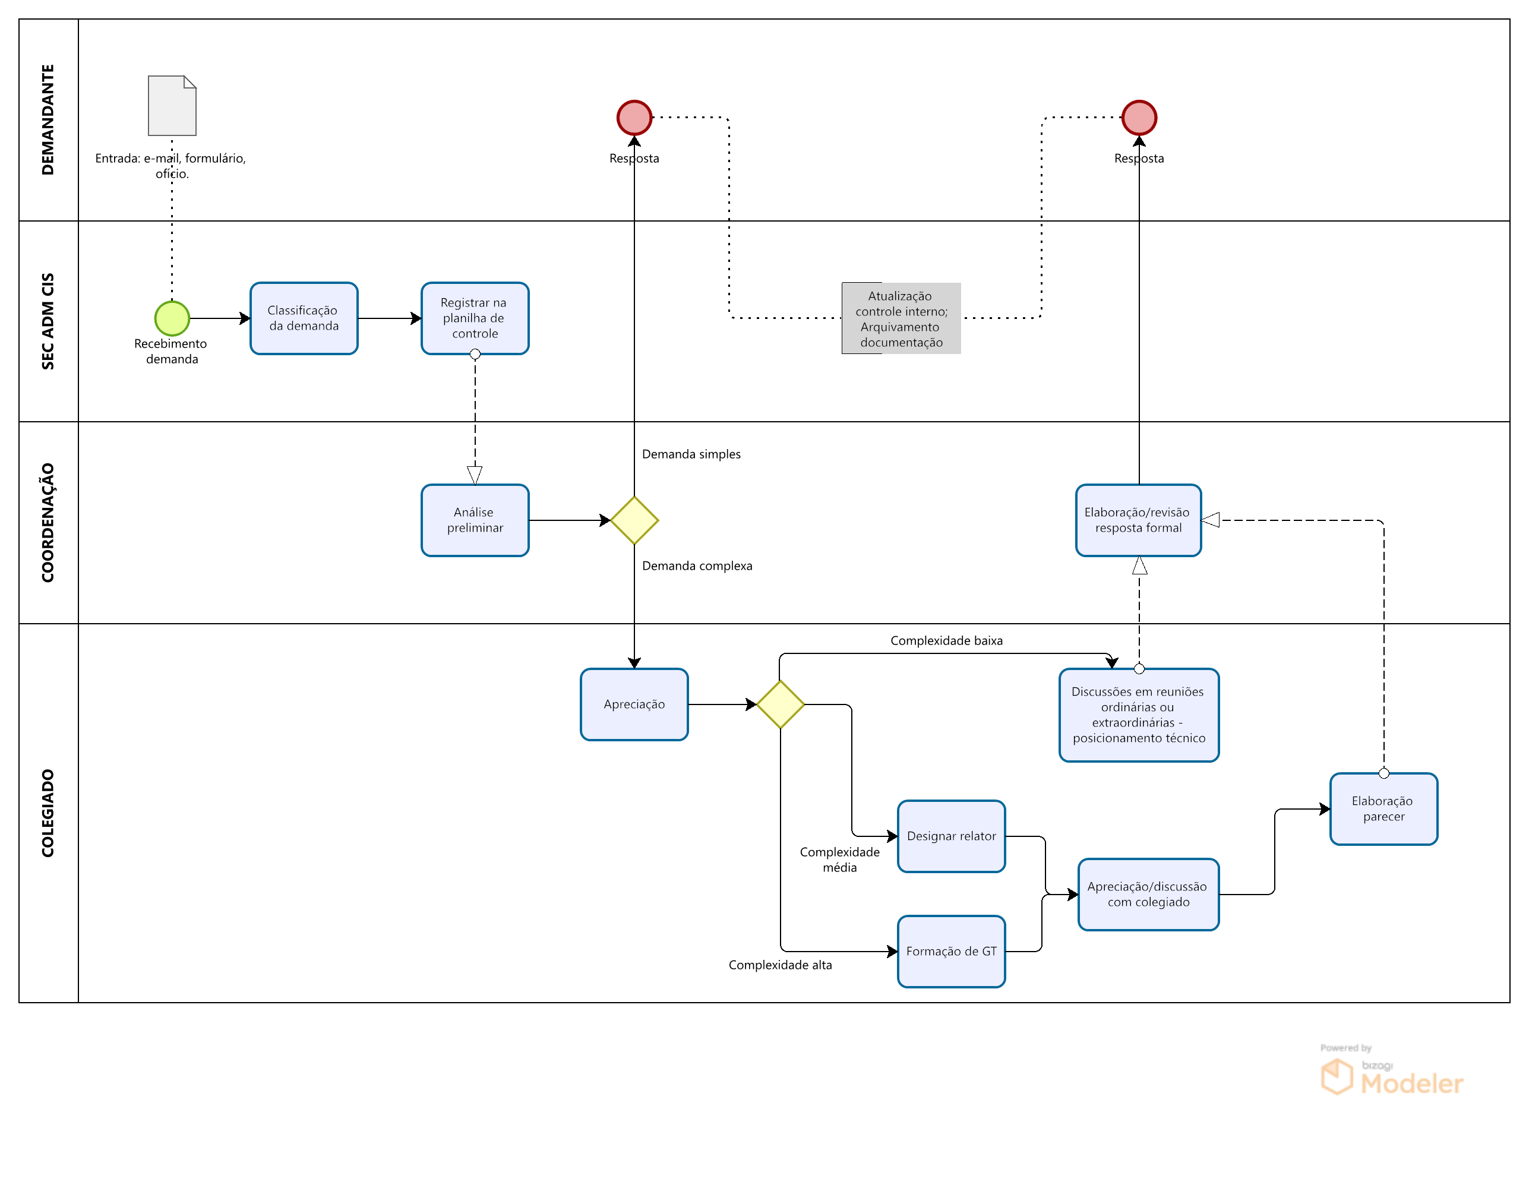Screen dimensions: 1529x1188
Task: Select the COLEGIADO lane header
Action: [48, 813]
